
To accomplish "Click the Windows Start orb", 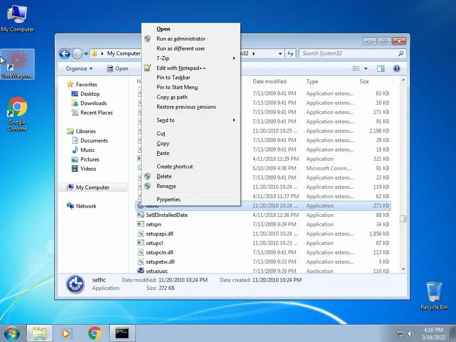I will 12,333.
